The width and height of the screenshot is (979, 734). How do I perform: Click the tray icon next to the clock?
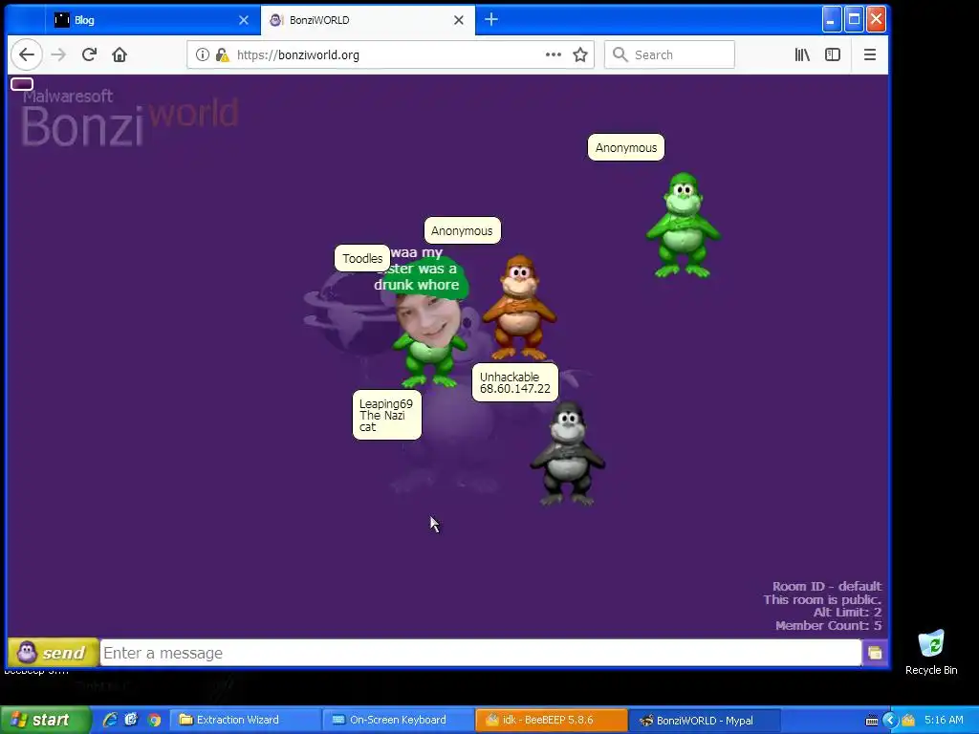pyautogui.click(x=908, y=721)
